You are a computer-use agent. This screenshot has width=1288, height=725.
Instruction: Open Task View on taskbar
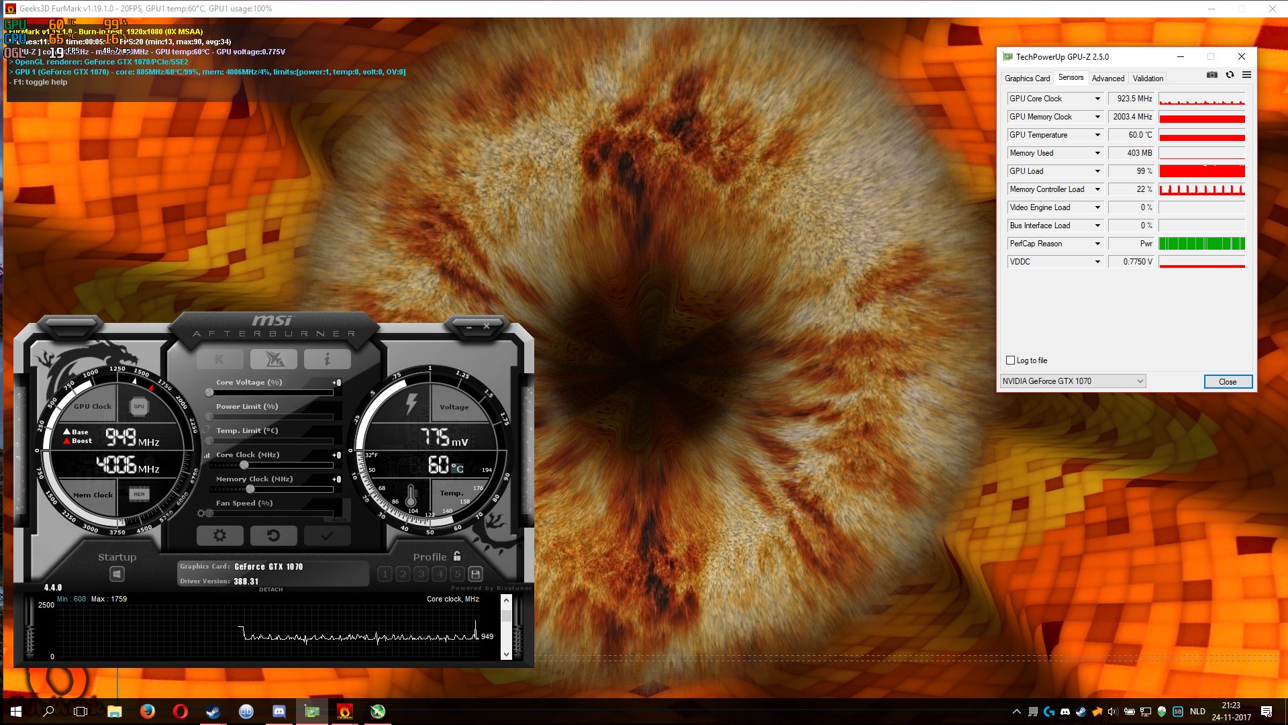[81, 712]
